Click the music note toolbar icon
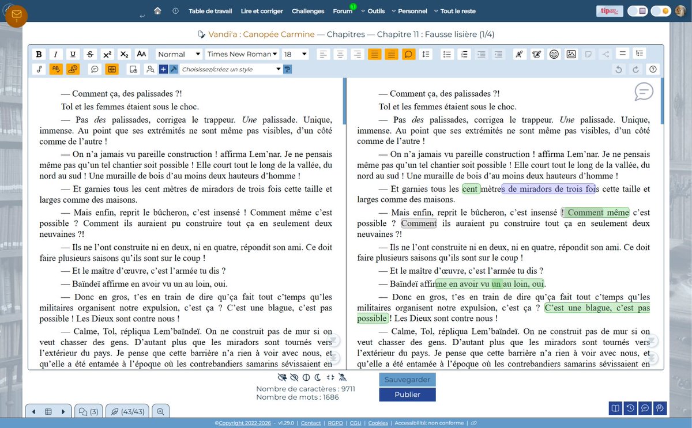The width and height of the screenshot is (692, 428). pos(39,69)
